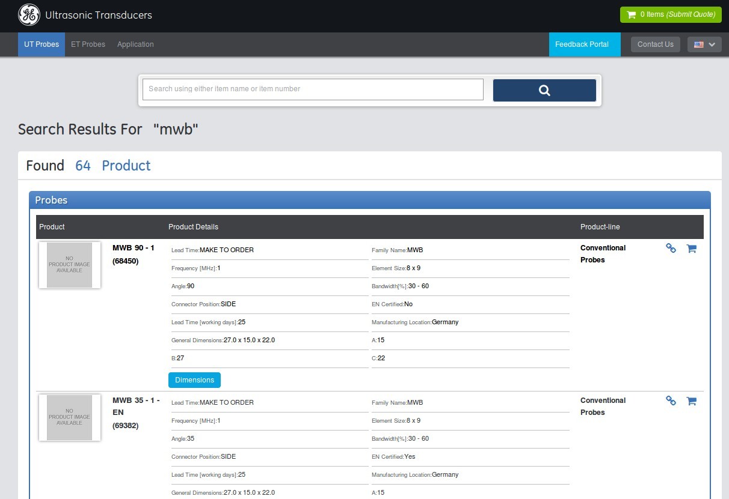Click EN Certified: Yes value
This screenshot has height=499, width=729.
(410, 457)
